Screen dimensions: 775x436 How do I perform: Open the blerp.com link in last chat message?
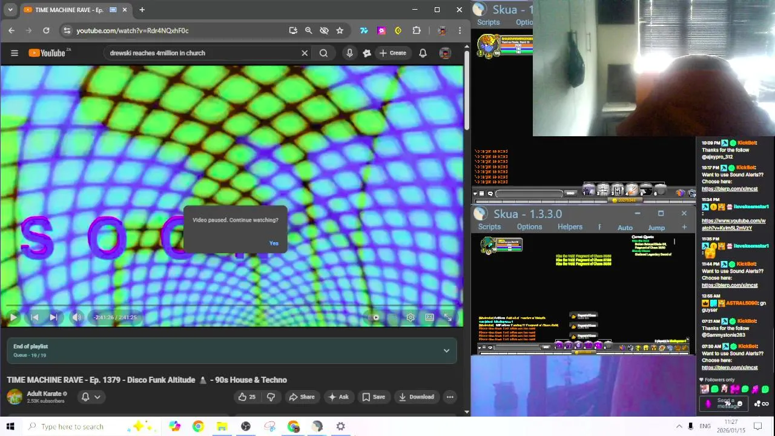(730, 368)
